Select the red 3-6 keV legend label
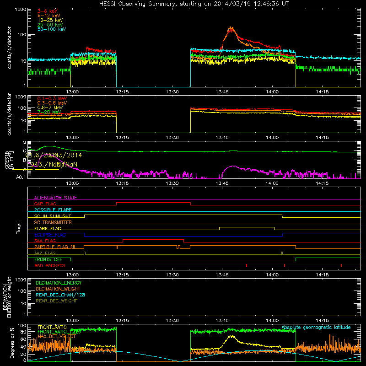Screen dimensions: 366x366 pos(47,11)
